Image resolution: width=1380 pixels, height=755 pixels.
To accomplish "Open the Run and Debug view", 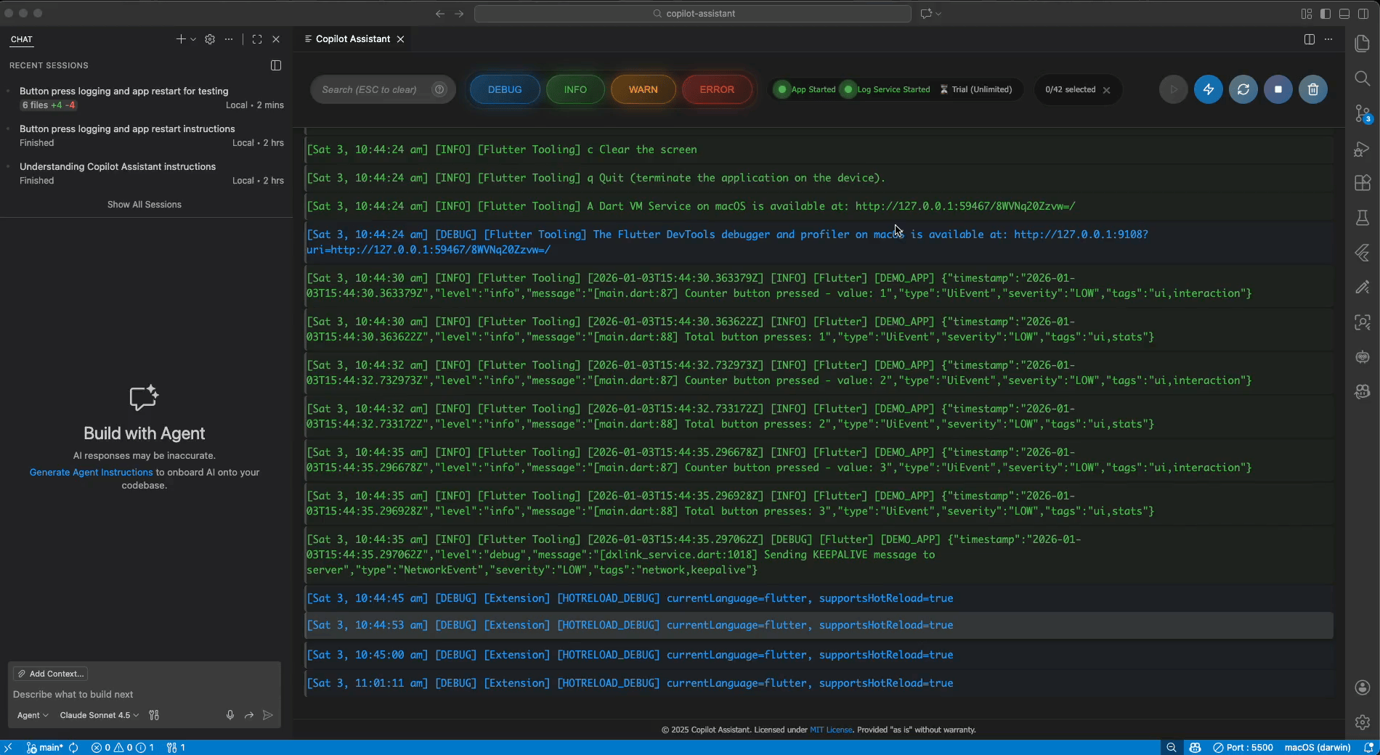I will 1363,149.
